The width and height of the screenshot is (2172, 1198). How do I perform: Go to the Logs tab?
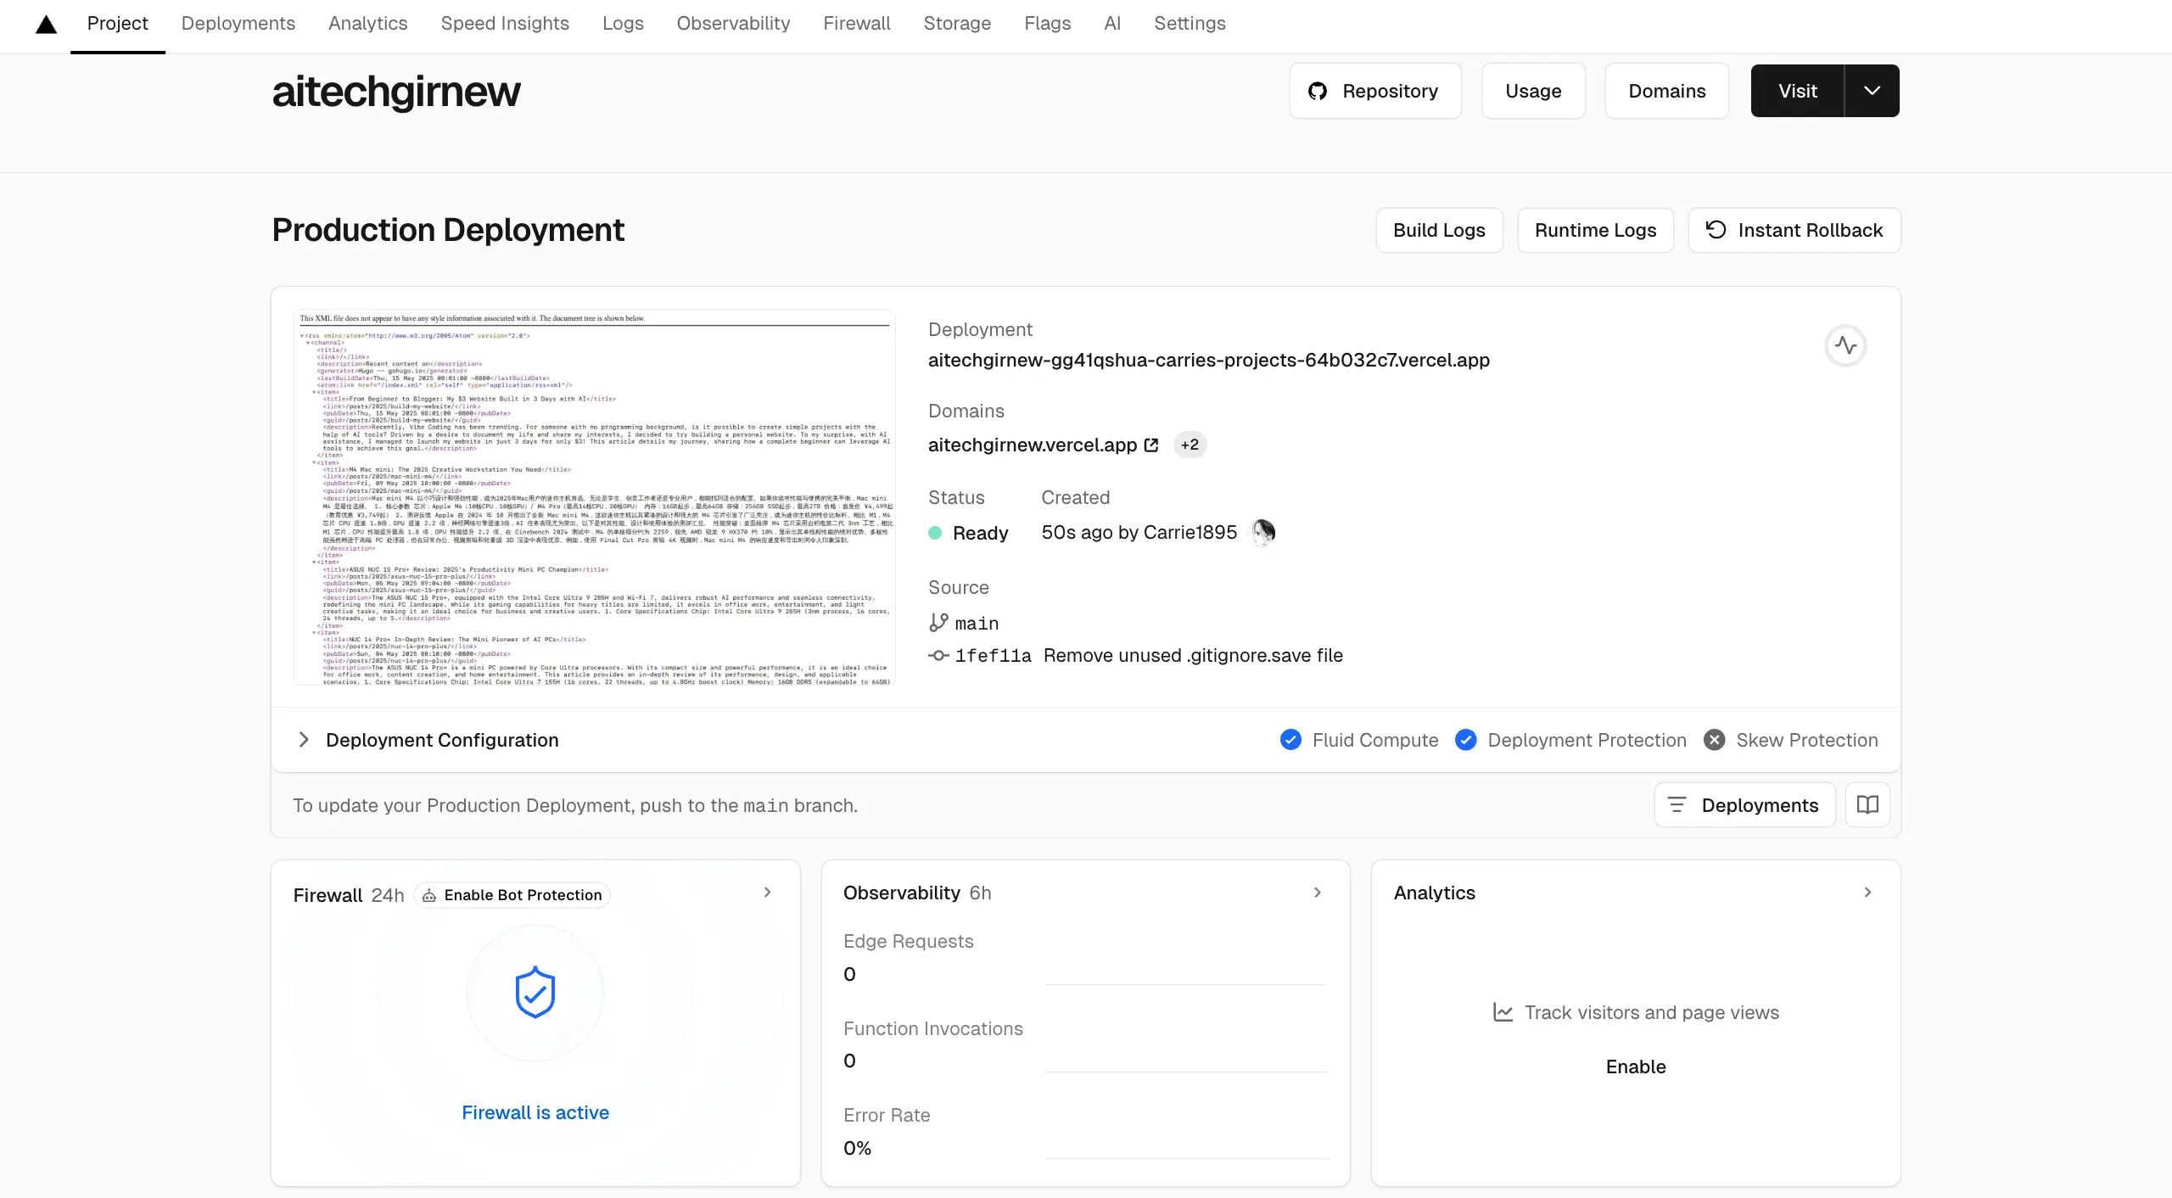[x=623, y=24]
